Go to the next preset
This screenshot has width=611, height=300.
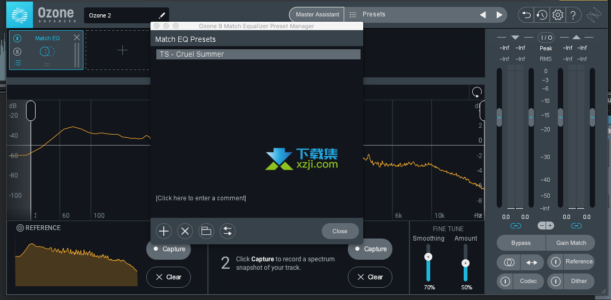(499, 15)
